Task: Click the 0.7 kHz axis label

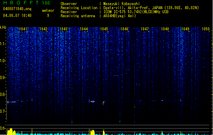Action: click(x=3, y=111)
